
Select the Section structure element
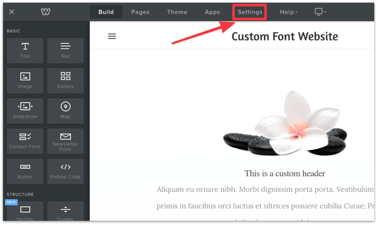[x=25, y=211]
